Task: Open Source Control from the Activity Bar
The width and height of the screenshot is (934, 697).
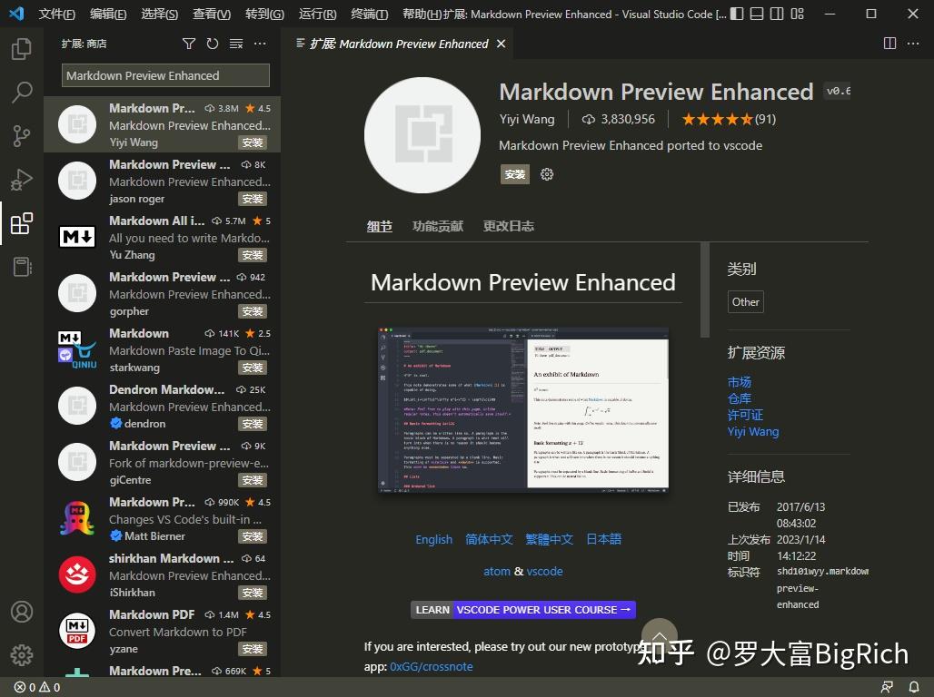Action: (x=22, y=135)
